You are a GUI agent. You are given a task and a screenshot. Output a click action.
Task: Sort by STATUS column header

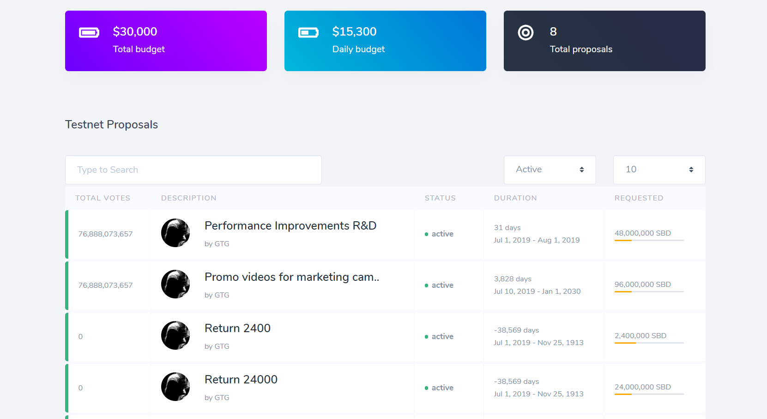click(x=440, y=198)
